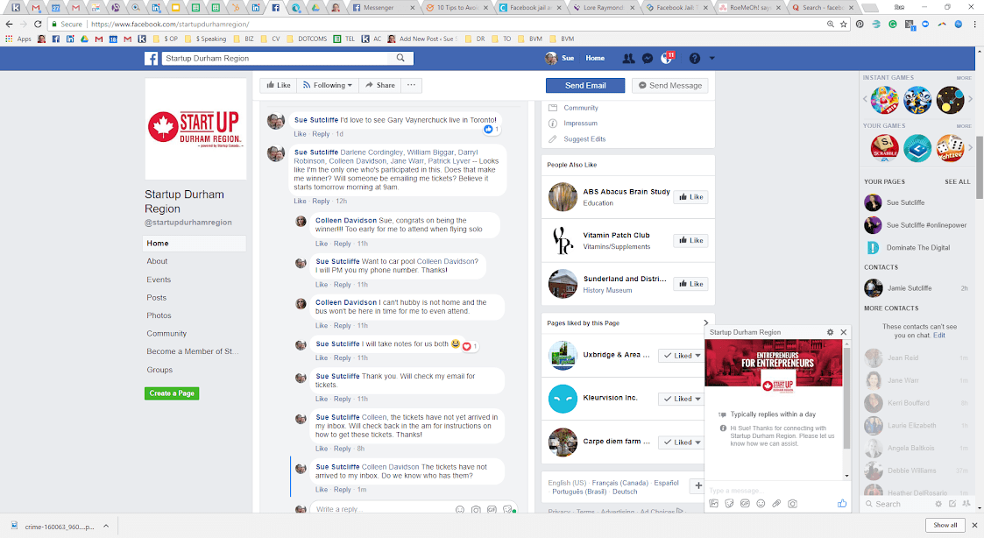Screen dimensions: 984x538
Task: Open the Following dropdown
Action: [x=328, y=85]
